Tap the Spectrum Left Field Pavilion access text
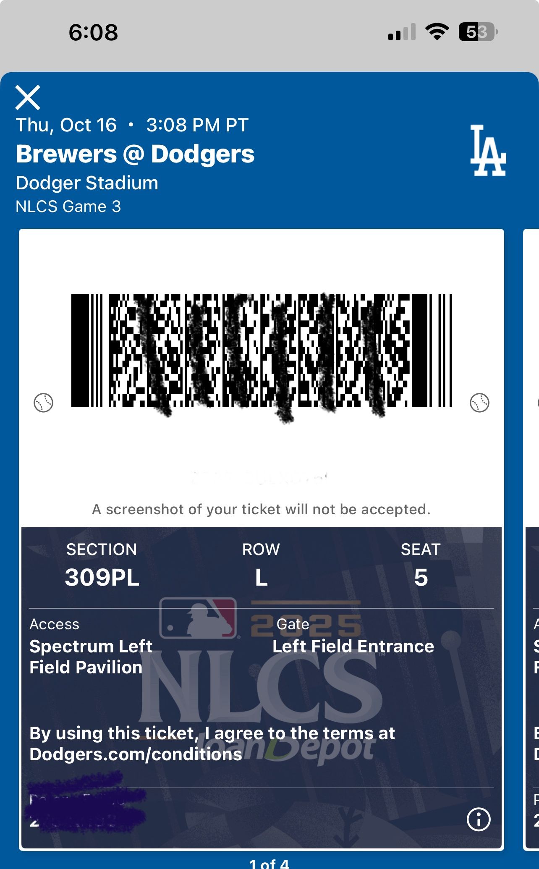The width and height of the screenshot is (539, 869). pyautogui.click(x=90, y=657)
